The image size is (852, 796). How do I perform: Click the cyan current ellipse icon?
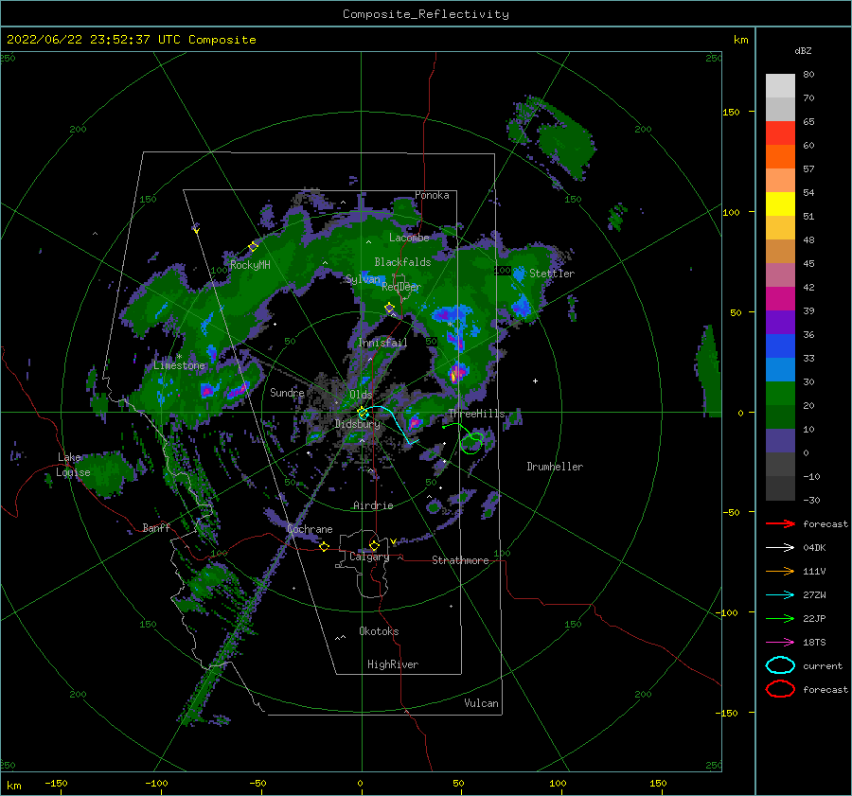[x=780, y=665]
